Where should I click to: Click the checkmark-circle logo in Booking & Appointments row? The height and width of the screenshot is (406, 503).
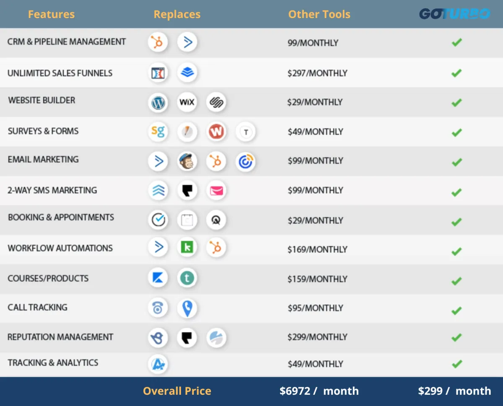click(158, 220)
